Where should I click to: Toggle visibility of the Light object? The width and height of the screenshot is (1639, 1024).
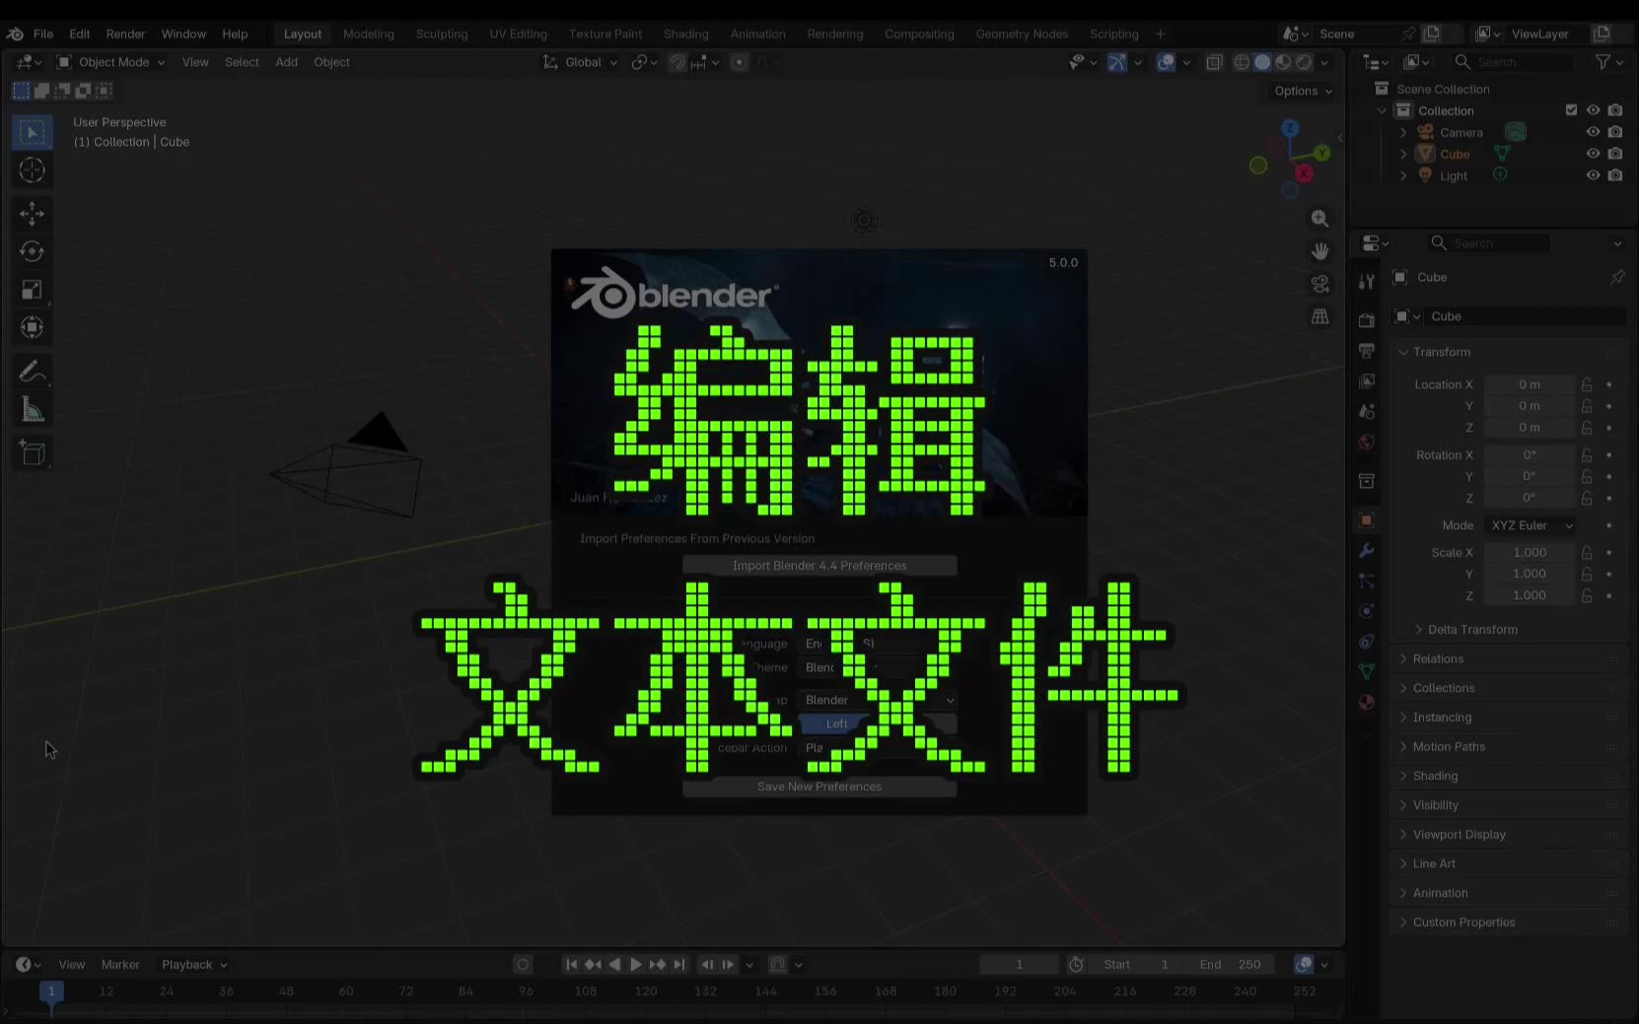click(1593, 175)
